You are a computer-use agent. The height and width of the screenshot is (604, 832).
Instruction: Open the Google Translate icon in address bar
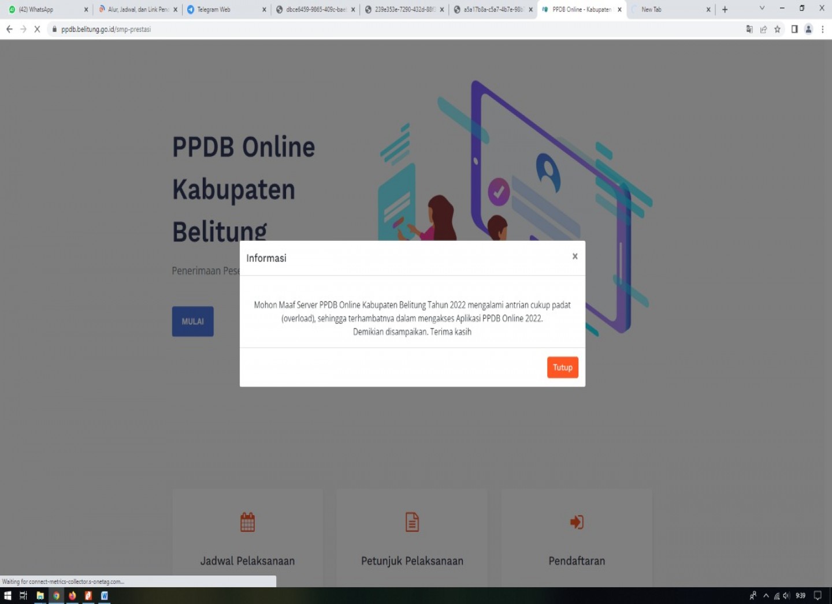point(749,29)
